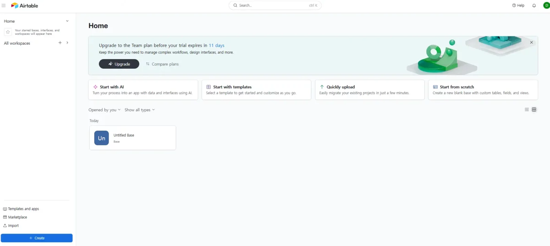Select All workspaces in the sidebar
The width and height of the screenshot is (550, 246).
tap(17, 43)
